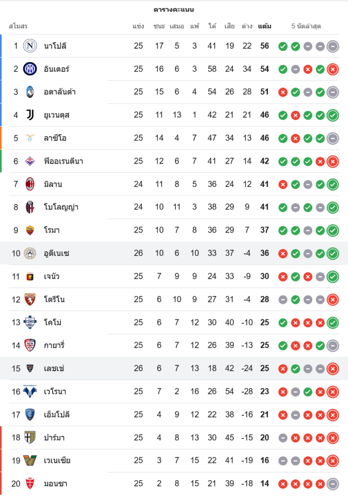Click the Fiorentina club crest icon
The image size is (348, 496).
[x=30, y=161]
